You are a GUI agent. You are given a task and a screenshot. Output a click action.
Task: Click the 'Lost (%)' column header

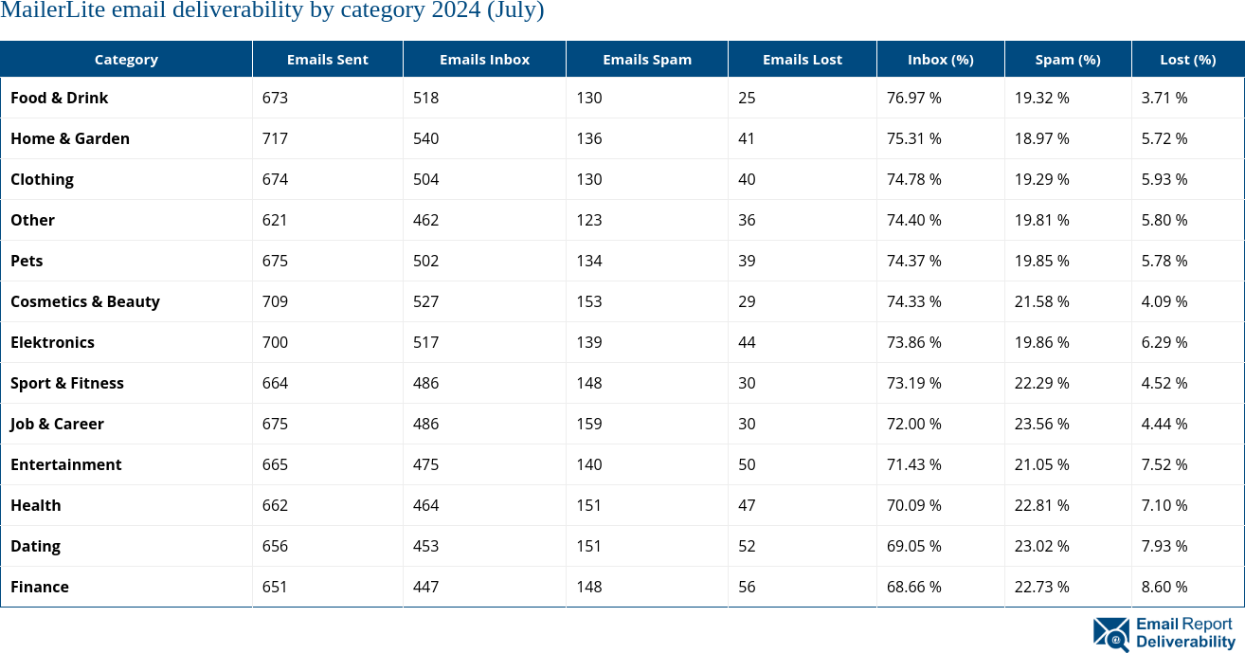pos(1188,59)
